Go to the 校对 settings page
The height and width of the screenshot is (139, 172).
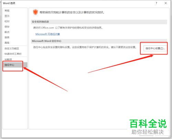click(7, 21)
